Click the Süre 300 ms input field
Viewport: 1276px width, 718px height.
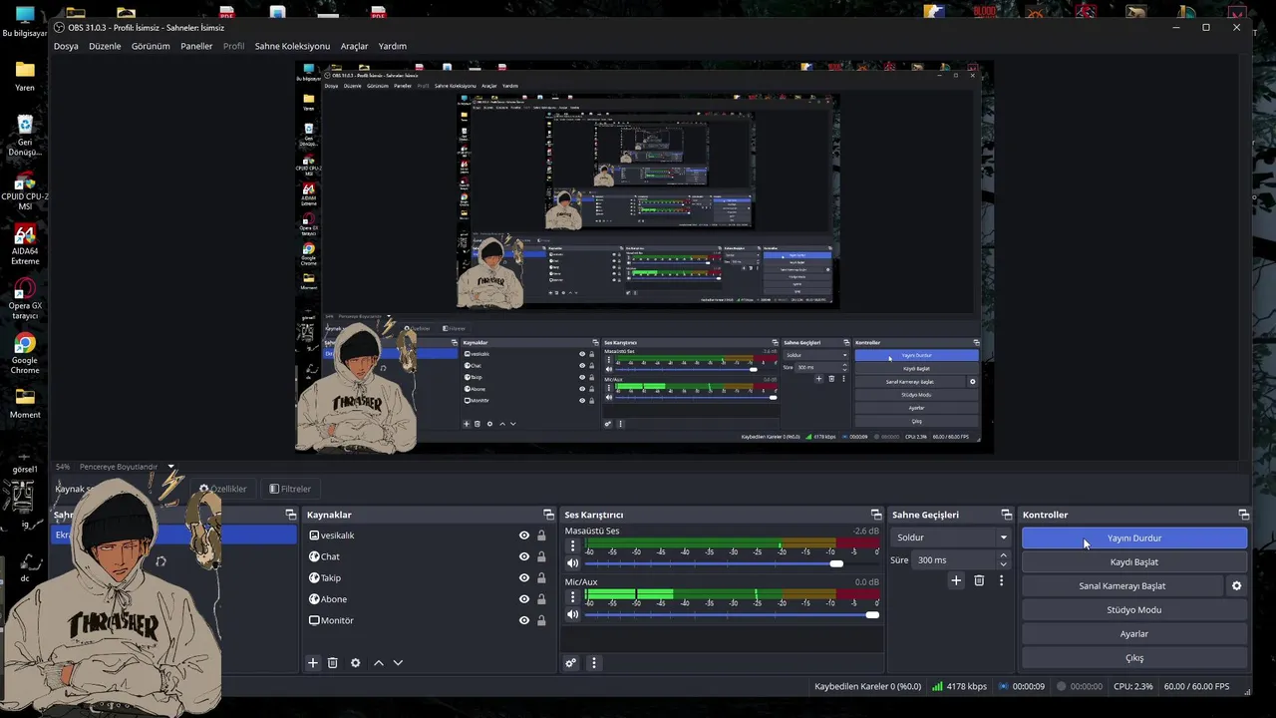pos(953,560)
